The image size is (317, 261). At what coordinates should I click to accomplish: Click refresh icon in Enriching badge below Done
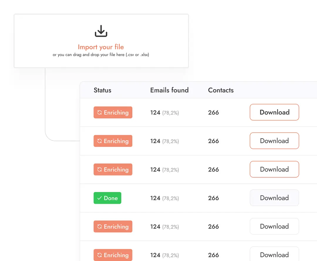coord(100,226)
